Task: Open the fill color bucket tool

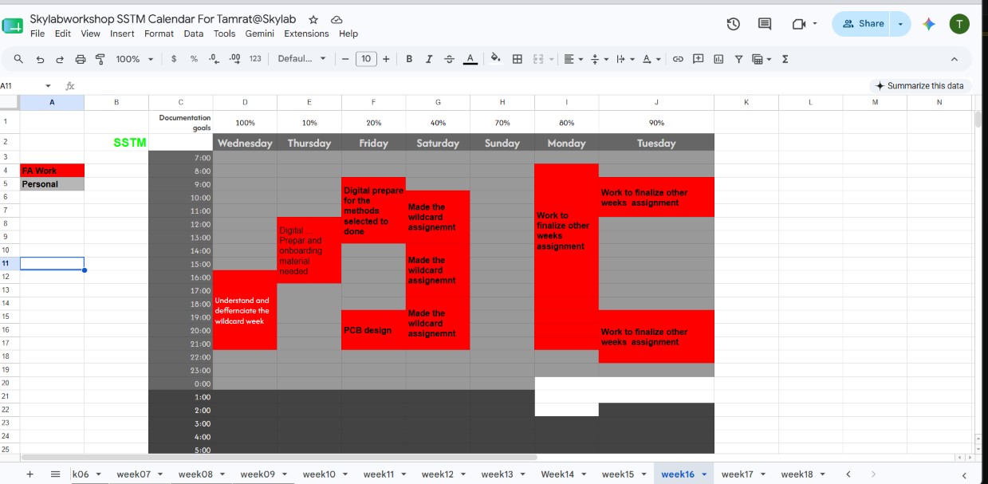Action: point(495,58)
